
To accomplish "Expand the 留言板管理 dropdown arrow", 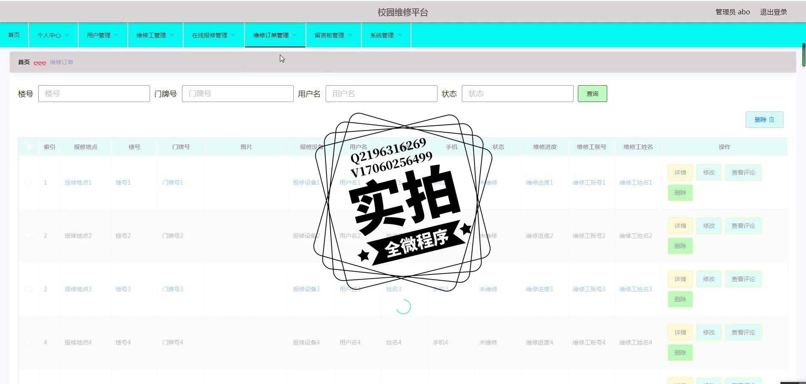I will 350,35.
